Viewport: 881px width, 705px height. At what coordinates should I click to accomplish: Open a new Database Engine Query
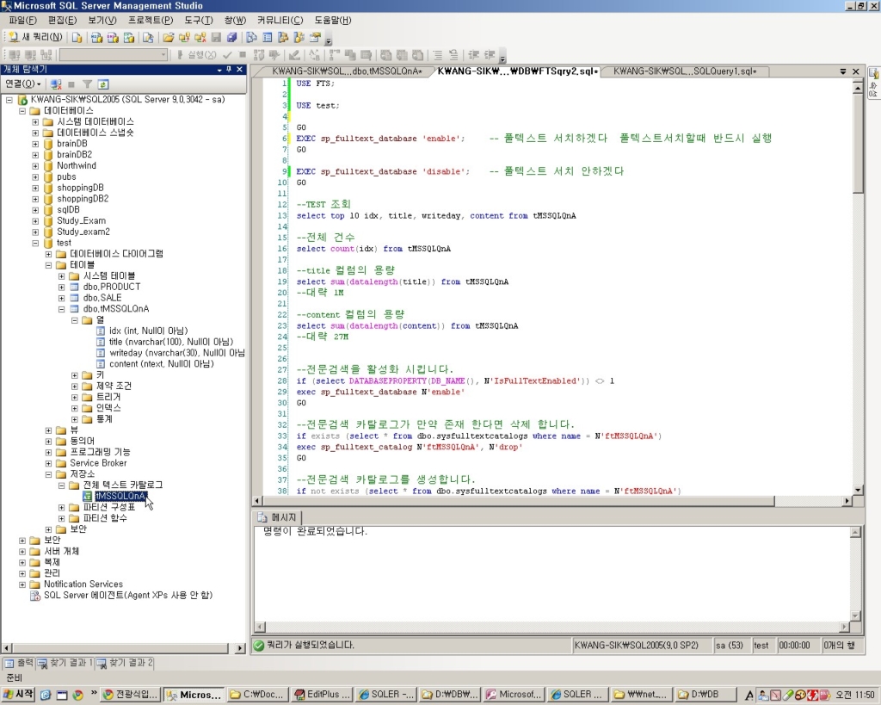tap(77, 38)
